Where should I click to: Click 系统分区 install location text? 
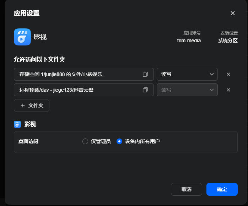click(228, 40)
